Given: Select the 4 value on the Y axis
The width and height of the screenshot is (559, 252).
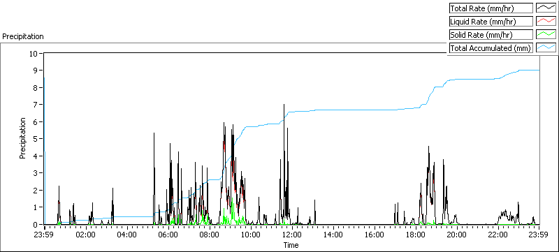Looking at the screenshot, I should pyautogui.click(x=36, y=156).
